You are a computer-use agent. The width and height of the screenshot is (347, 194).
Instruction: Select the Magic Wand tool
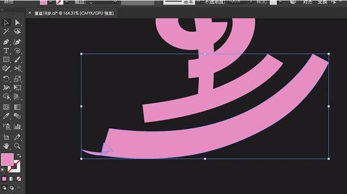click(x=6, y=31)
